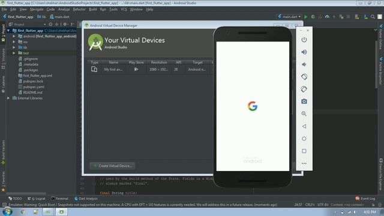The height and width of the screenshot is (216, 384).
Task: Open the Windows Start menu
Action: 7,212
